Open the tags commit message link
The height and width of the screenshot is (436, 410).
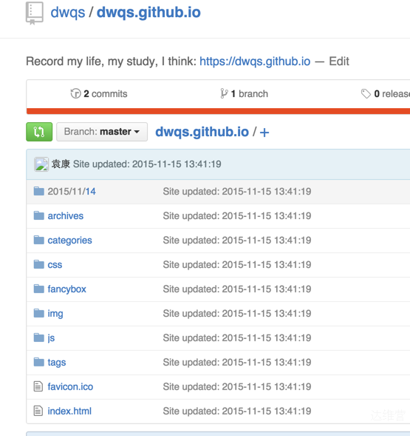coord(237,362)
